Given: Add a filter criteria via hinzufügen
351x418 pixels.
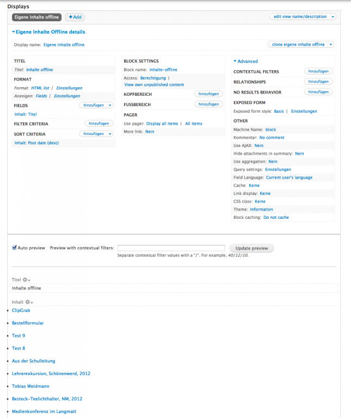Looking at the screenshot, I should pyautogui.click(x=98, y=124).
